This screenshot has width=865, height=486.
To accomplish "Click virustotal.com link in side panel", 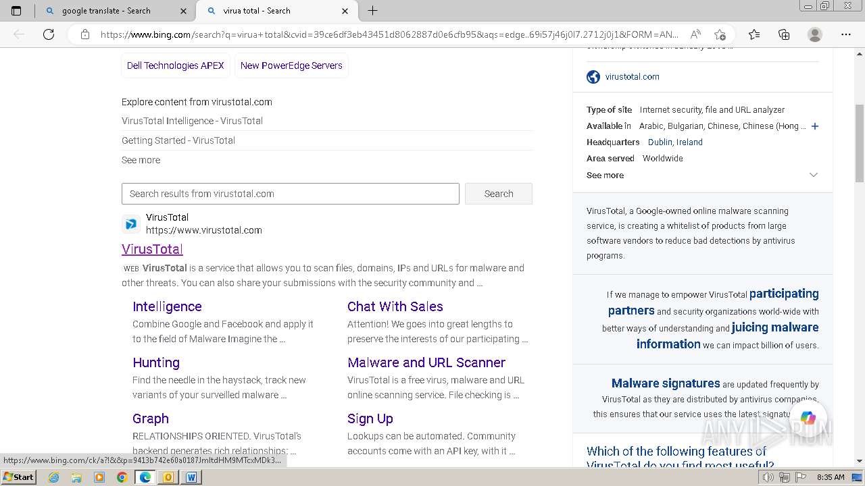I will (x=633, y=77).
